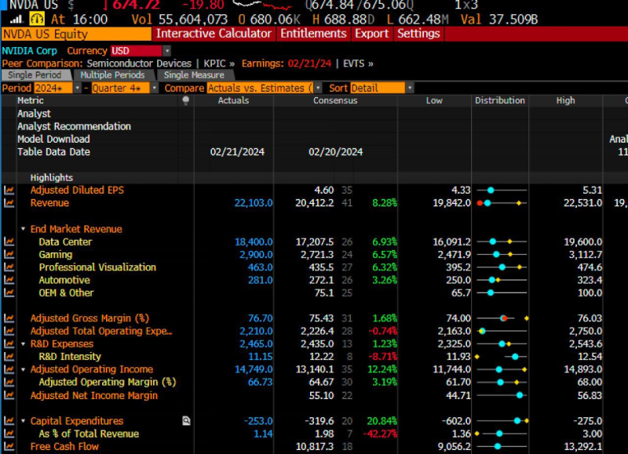The image size is (628, 454).
Task: Open the Settings menu
Action: click(418, 34)
